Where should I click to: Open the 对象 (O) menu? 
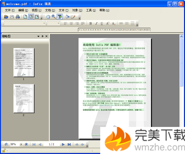(x=77, y=10)
